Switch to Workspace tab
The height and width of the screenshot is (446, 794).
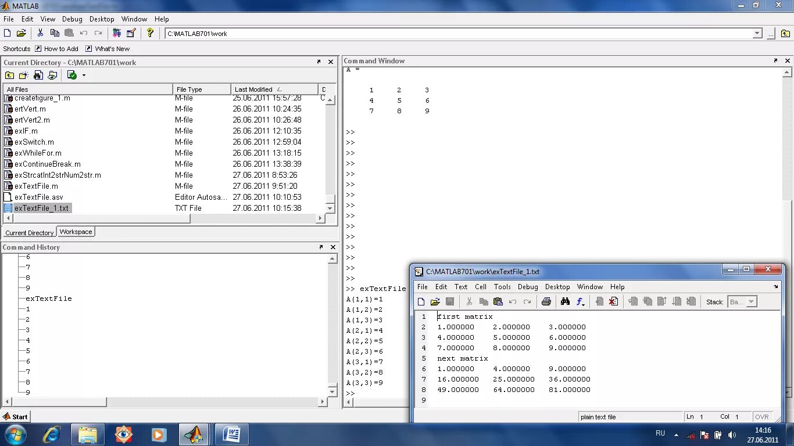76,232
